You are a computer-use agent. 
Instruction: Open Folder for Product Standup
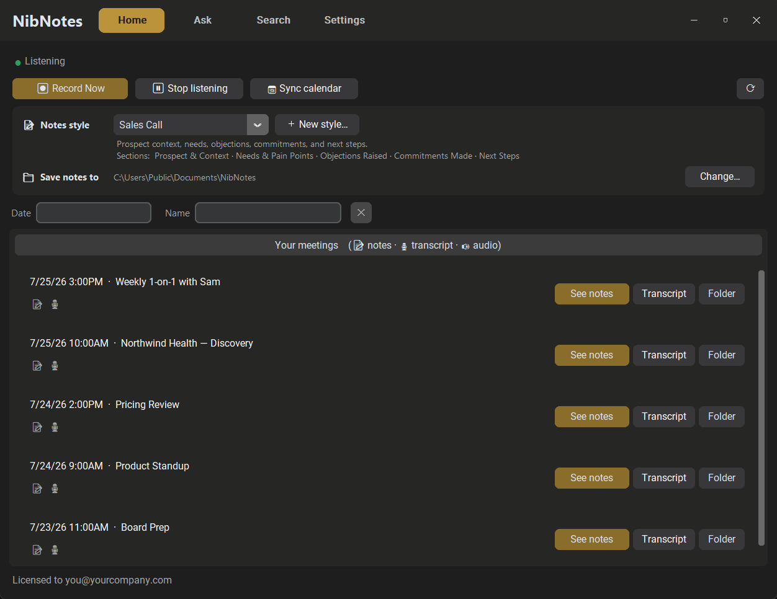click(722, 478)
